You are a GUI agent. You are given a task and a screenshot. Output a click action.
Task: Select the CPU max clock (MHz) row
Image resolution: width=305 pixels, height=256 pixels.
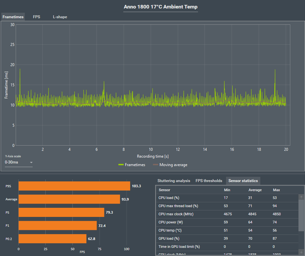227,214
